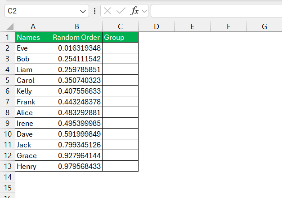Click the Enter checkmark formula button
The image size is (282, 198).
tap(121, 11)
